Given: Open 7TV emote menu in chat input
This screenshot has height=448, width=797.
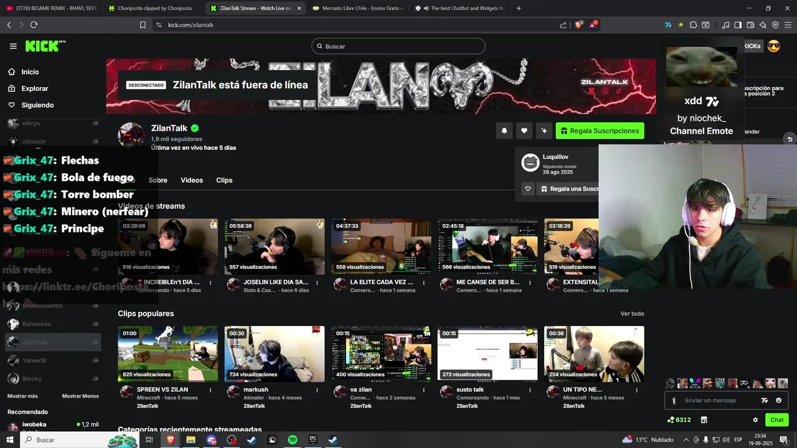Looking at the screenshot, I should pos(765,401).
